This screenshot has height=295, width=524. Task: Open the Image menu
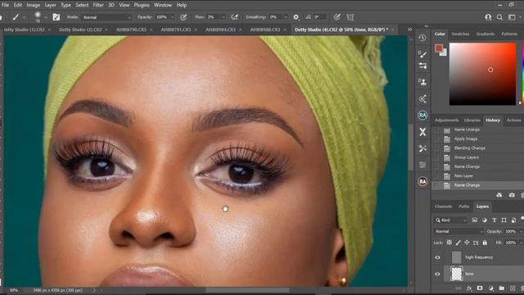coord(33,5)
